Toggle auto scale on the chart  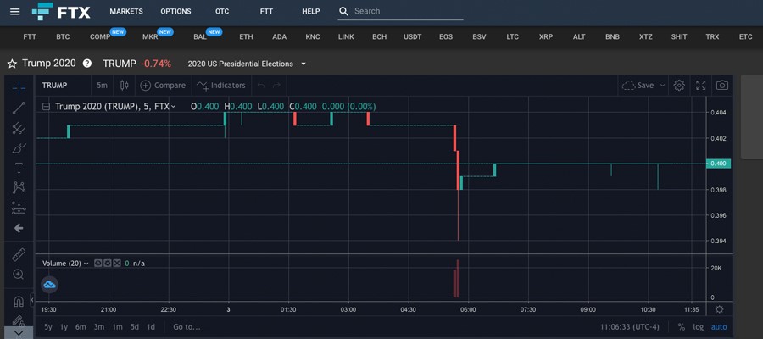pos(719,327)
